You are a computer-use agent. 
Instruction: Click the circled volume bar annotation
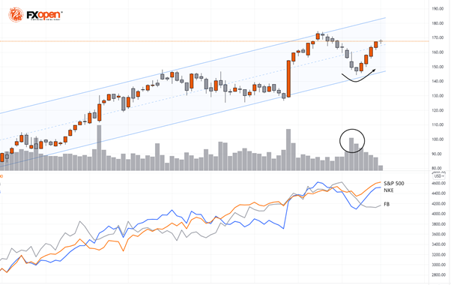[x=352, y=141]
